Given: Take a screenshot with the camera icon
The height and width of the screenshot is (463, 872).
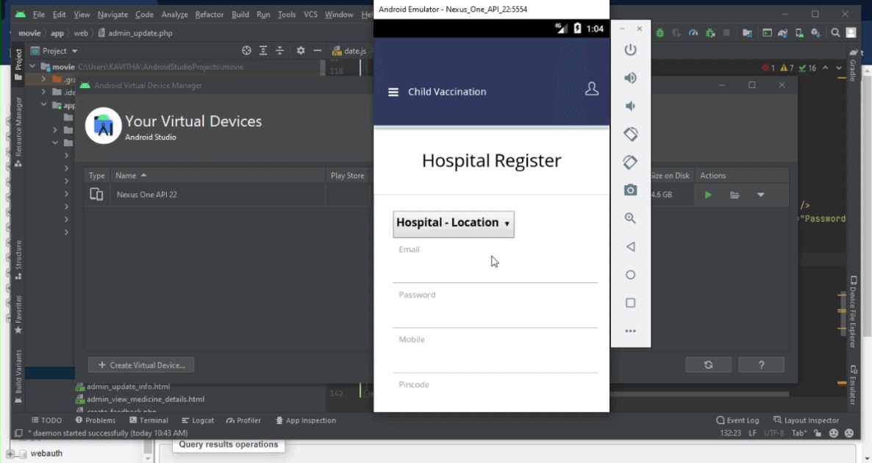Looking at the screenshot, I should (630, 190).
